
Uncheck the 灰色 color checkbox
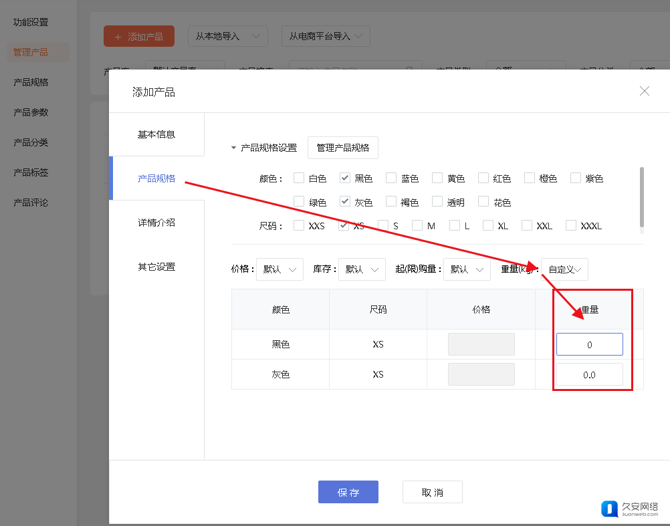[345, 202]
